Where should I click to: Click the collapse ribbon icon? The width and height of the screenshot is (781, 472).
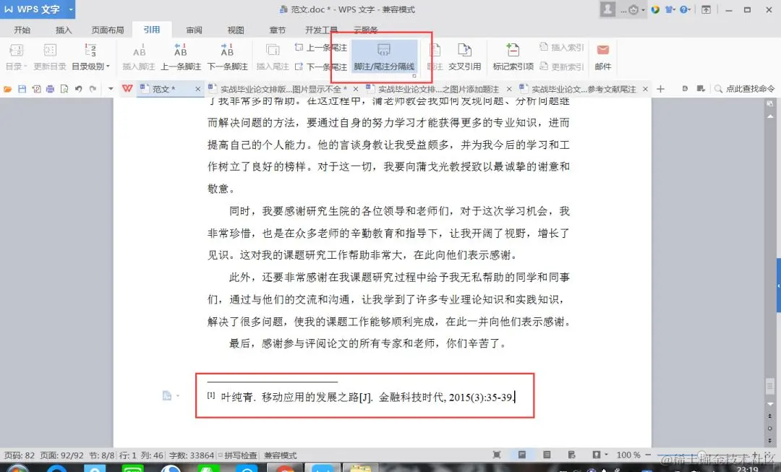click(x=706, y=9)
